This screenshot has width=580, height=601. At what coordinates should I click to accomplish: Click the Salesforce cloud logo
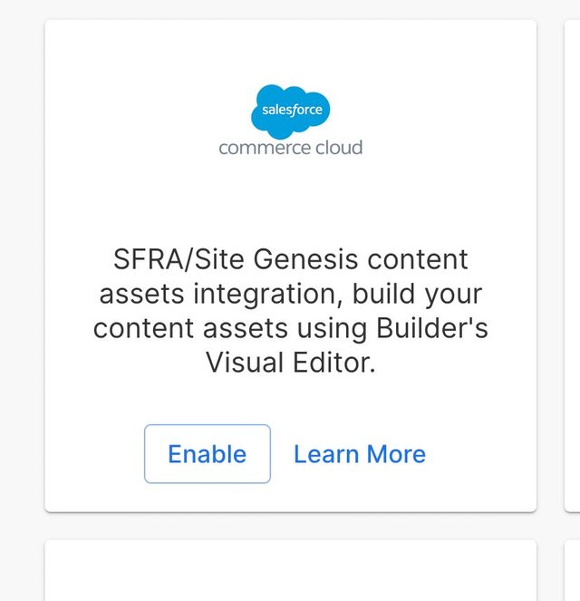click(290, 111)
